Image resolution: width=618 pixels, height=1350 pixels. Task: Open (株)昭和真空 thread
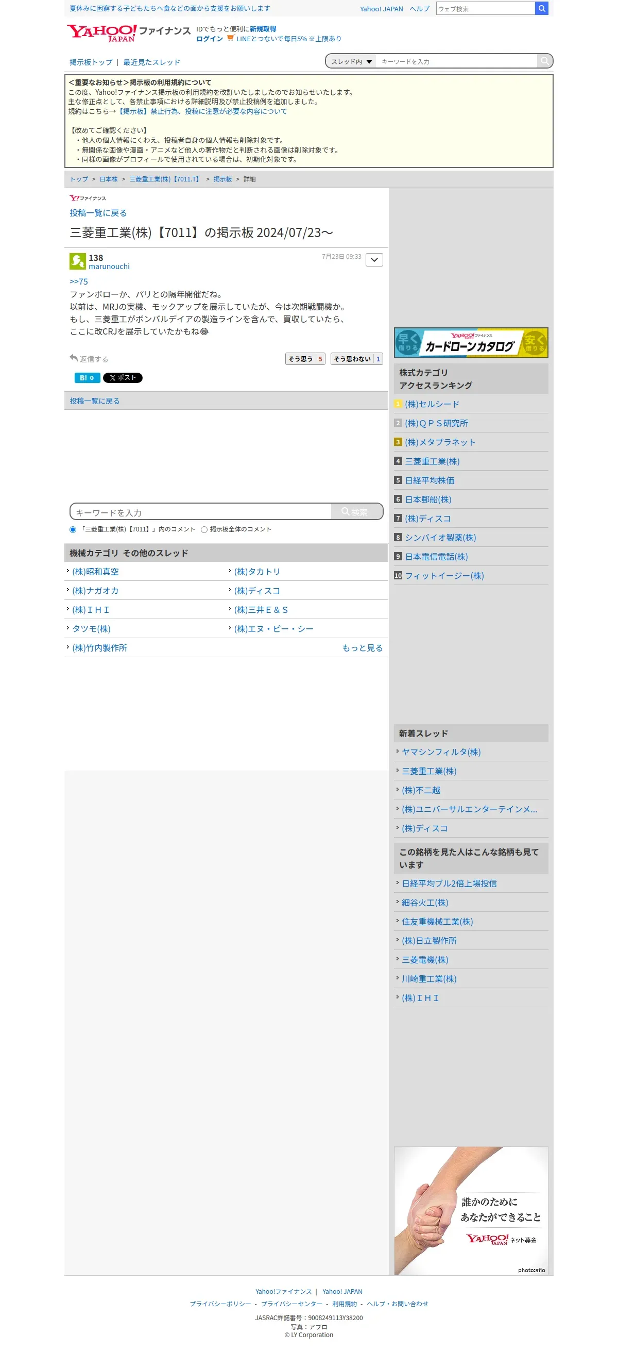click(95, 572)
